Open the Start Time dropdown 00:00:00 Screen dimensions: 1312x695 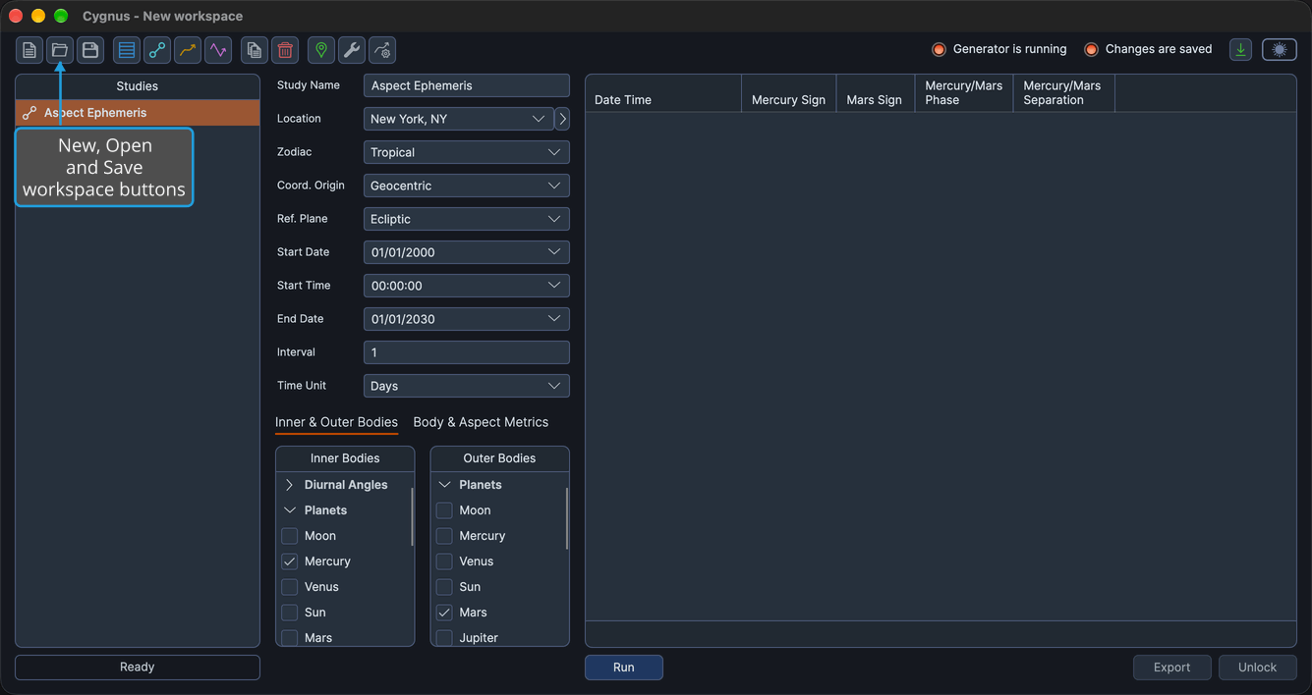click(467, 286)
